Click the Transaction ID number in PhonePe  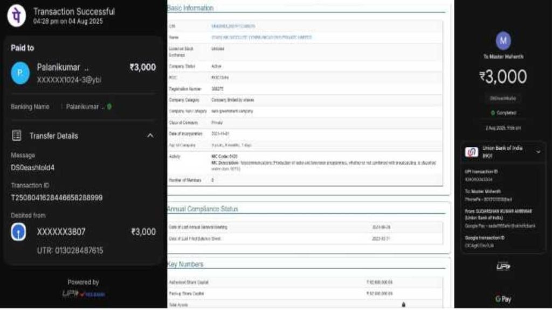(57, 198)
